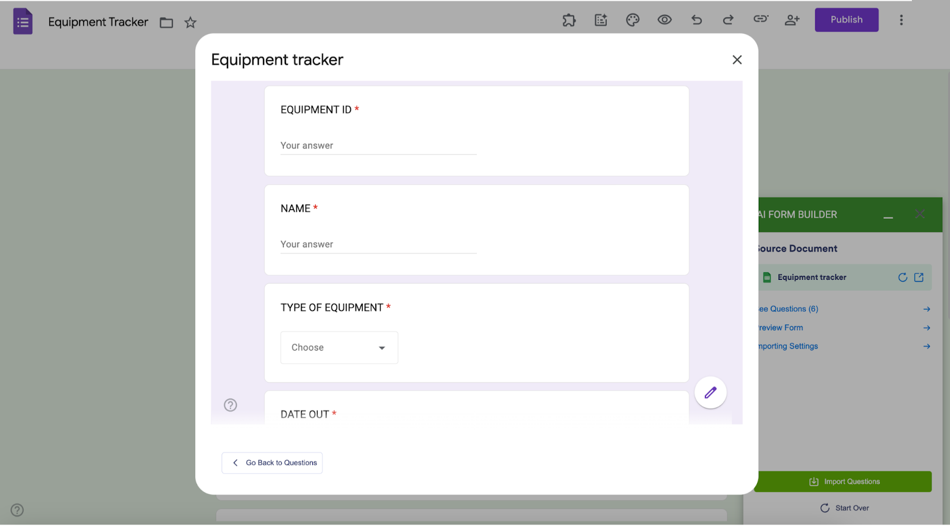Click the Source Document heading
The height and width of the screenshot is (526, 950).
(796, 249)
